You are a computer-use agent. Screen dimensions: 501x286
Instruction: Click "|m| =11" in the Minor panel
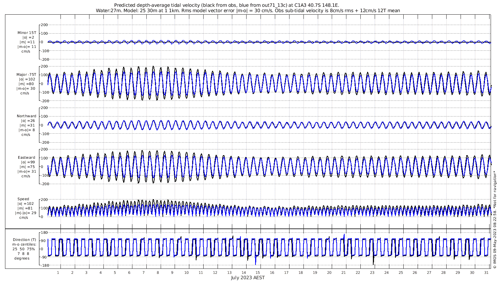[27, 42]
